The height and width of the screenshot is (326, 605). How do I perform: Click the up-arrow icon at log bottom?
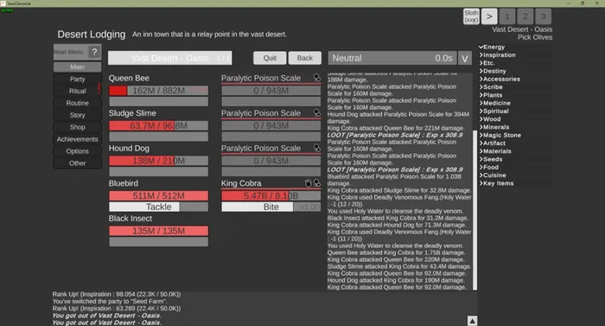point(472,321)
